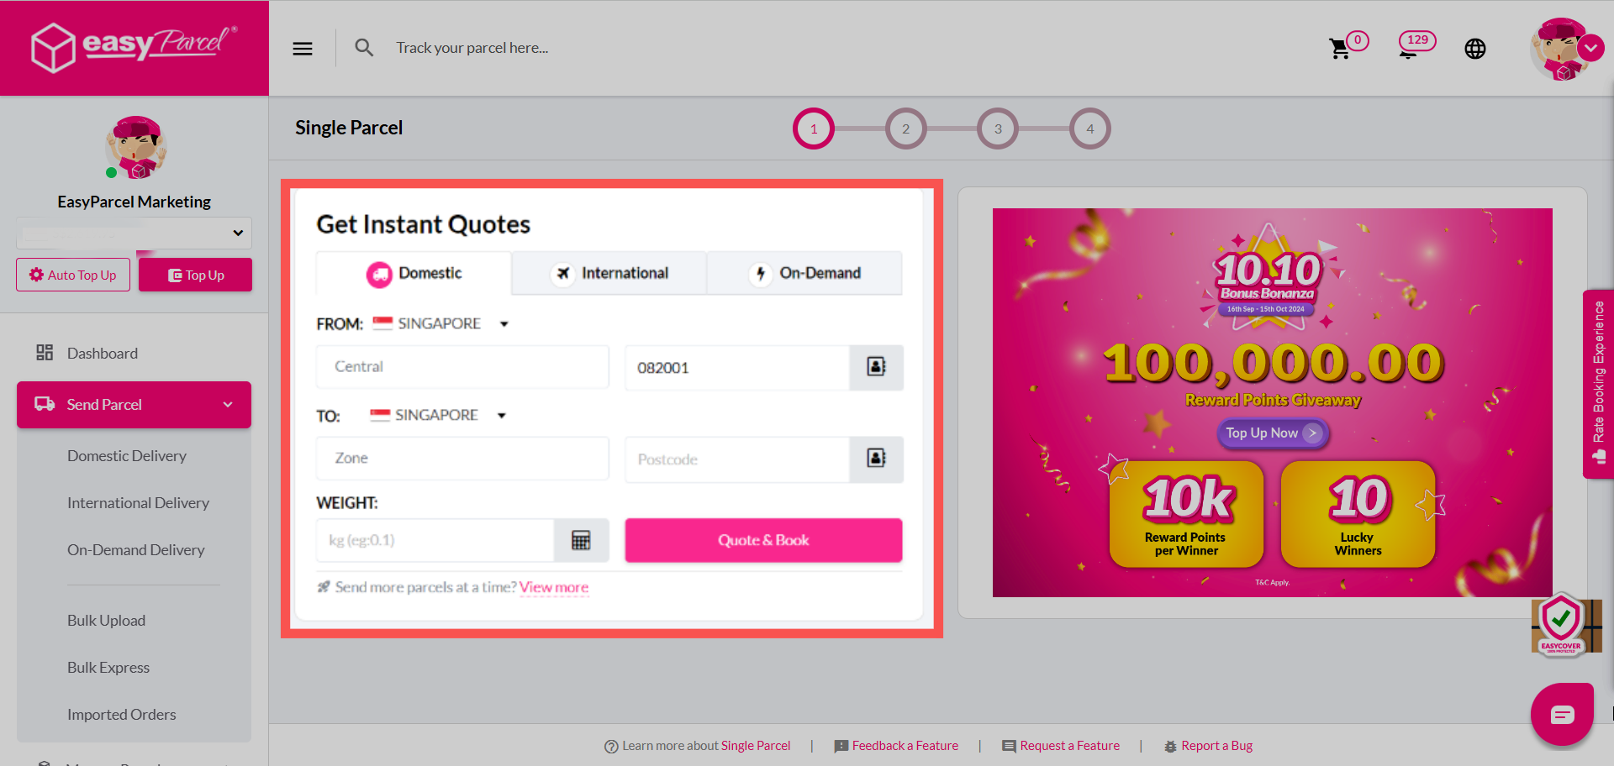Open notifications showing 129
The height and width of the screenshot is (766, 1614).
pyautogui.click(x=1416, y=45)
